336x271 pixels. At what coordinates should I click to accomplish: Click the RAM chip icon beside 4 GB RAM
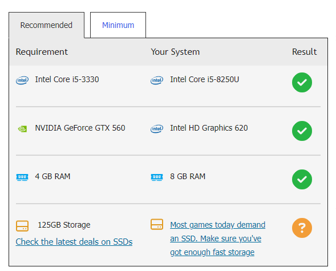click(22, 177)
